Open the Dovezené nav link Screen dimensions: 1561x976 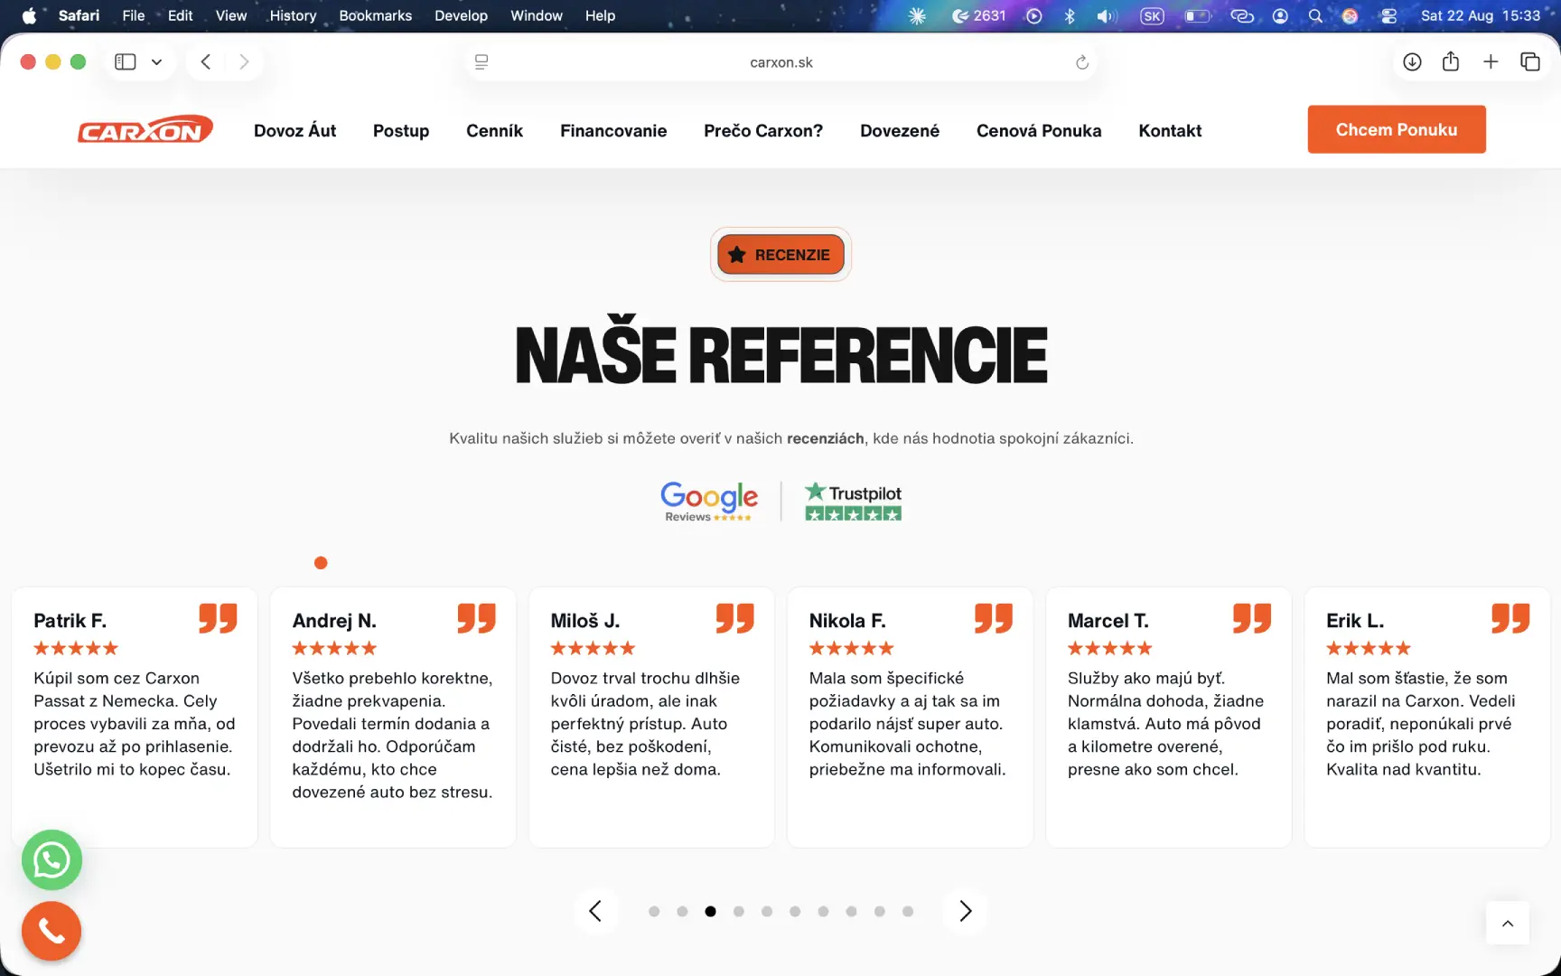click(x=900, y=131)
